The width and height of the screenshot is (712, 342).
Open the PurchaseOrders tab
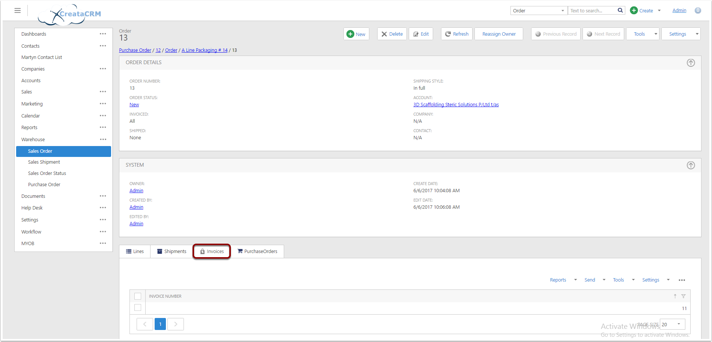point(257,252)
